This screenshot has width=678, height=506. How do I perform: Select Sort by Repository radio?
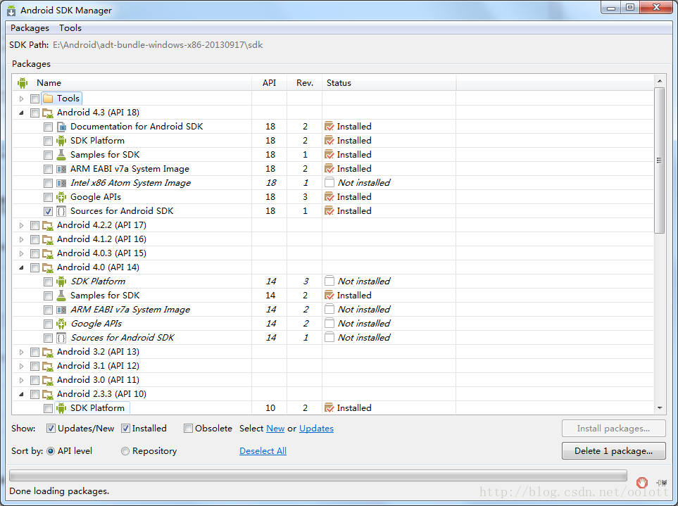click(125, 450)
